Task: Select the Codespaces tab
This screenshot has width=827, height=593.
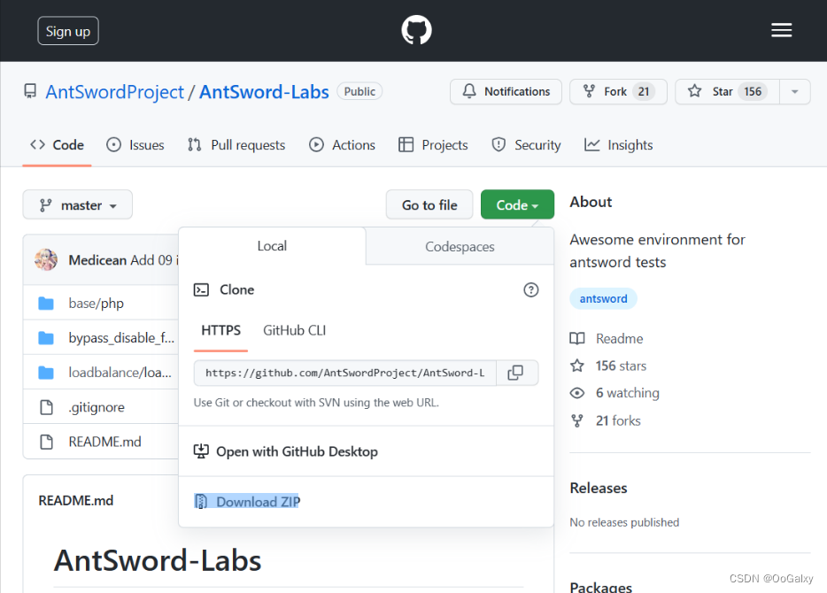Action: tap(460, 247)
